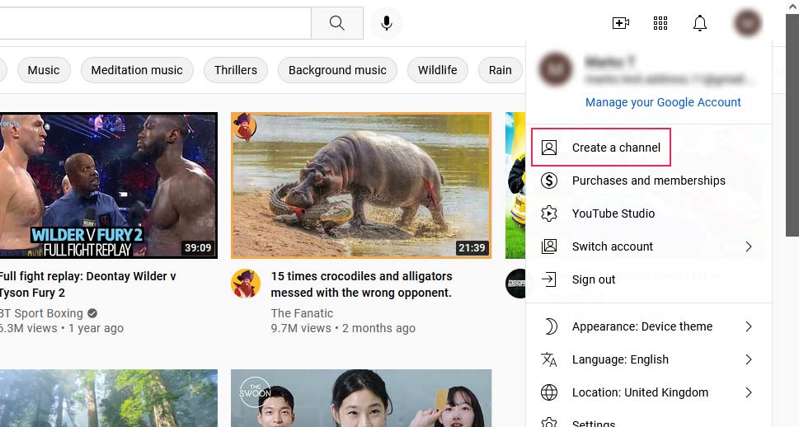Select Sign out
The image size is (799, 427).
pyautogui.click(x=649, y=279)
